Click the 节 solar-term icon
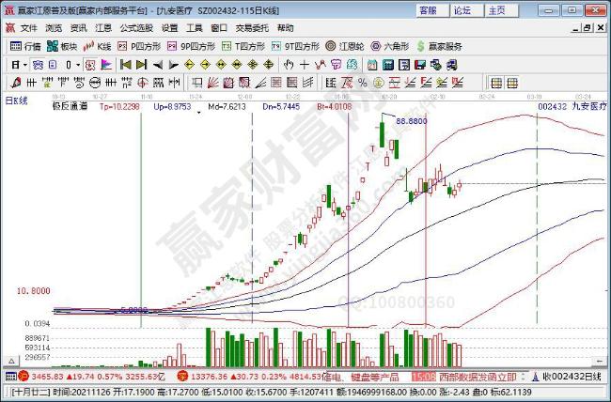611x402 pixels. click(336, 65)
